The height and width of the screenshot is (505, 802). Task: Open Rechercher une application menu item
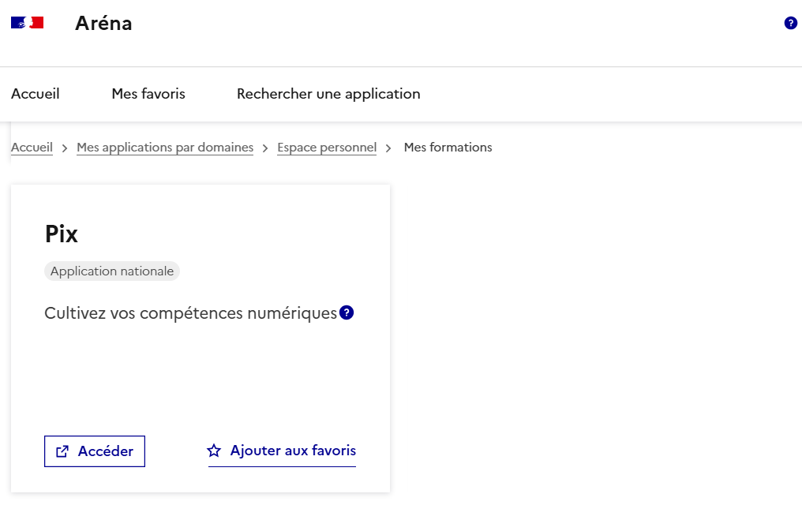(x=328, y=94)
